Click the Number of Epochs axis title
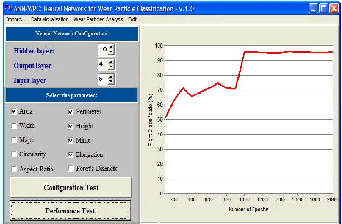 [248, 209]
